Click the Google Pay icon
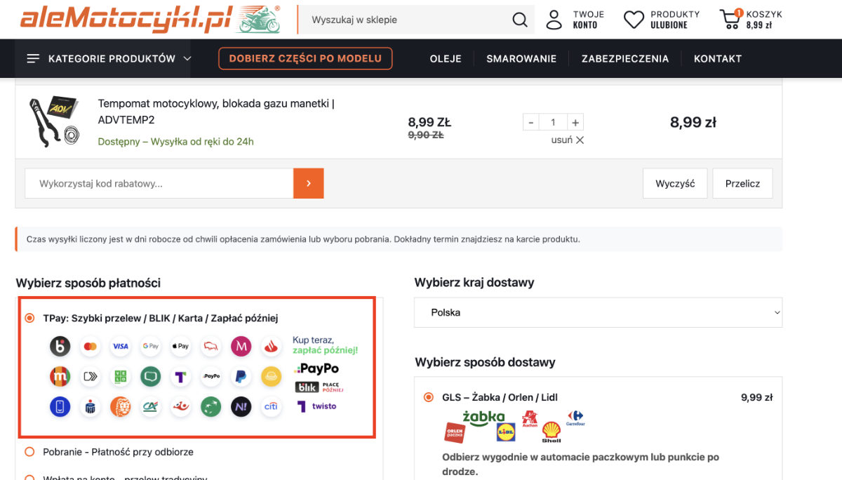 151,346
